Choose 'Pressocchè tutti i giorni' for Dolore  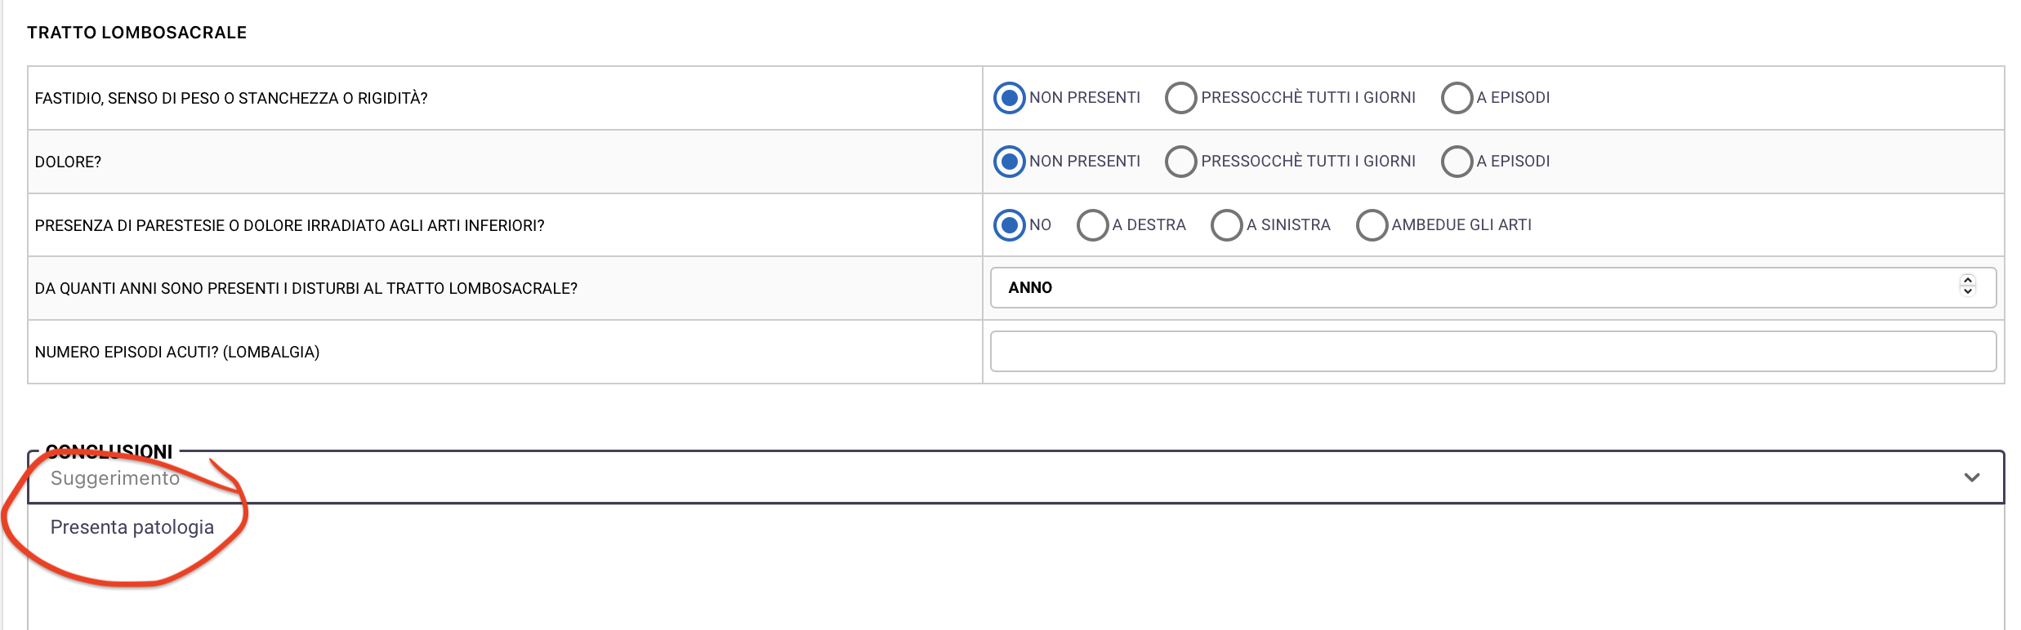pyautogui.click(x=1180, y=162)
